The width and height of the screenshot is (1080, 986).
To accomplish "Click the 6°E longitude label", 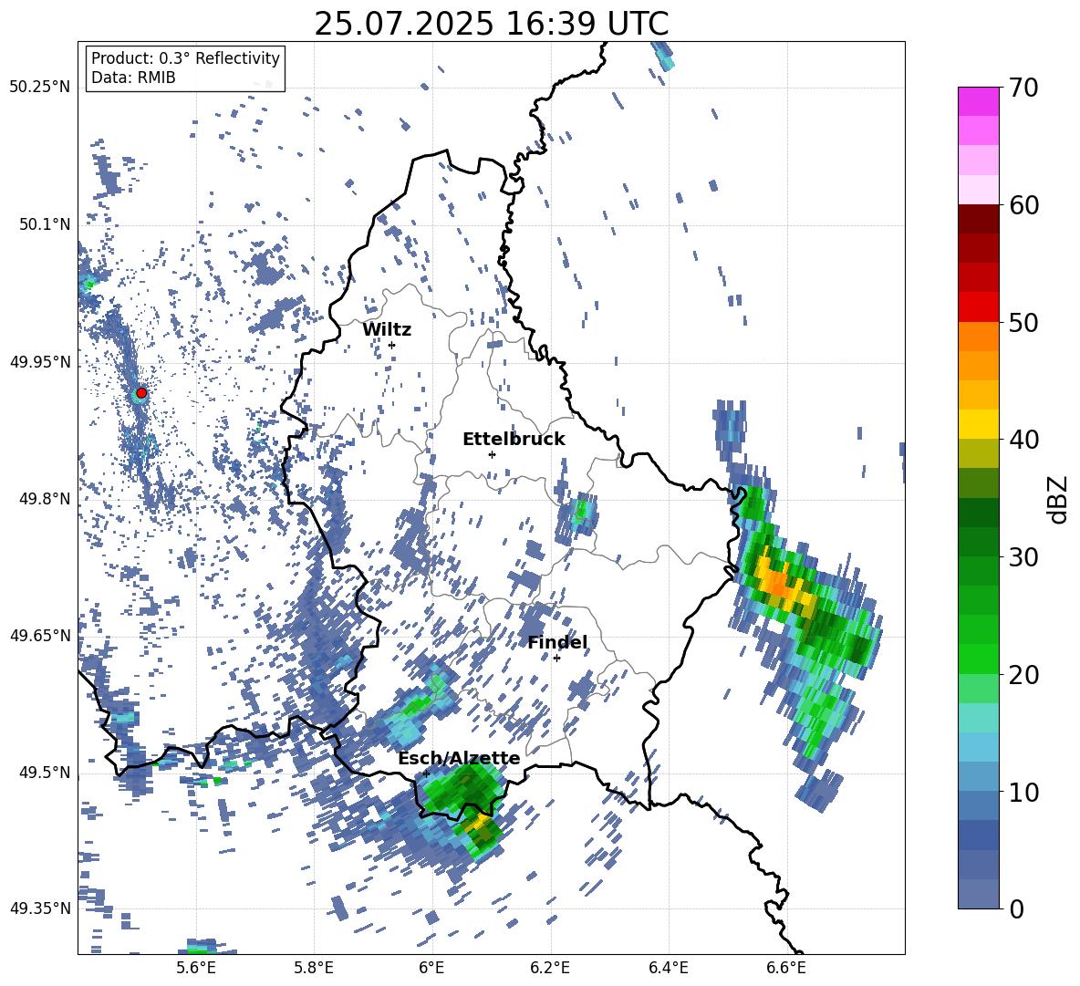I will tap(431, 969).
